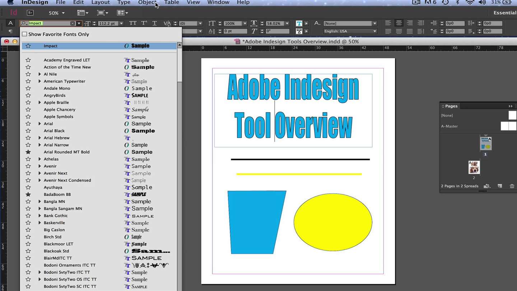The height and width of the screenshot is (291, 517).
Task: Open Adobe Bridge via the Br icon
Action: pos(30,13)
